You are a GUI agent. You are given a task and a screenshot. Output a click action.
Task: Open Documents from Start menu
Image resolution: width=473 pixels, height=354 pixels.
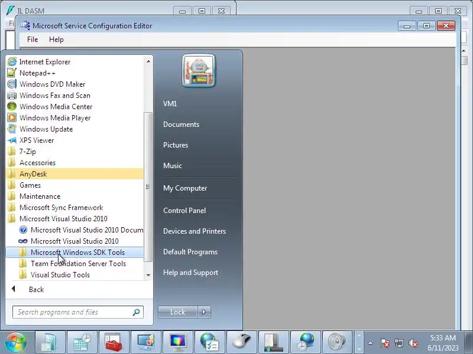click(x=181, y=124)
